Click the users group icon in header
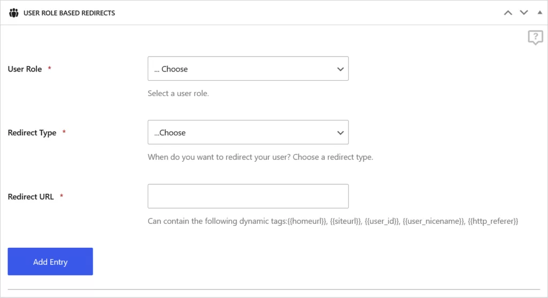Screen dimensions: 548x298 (14, 13)
